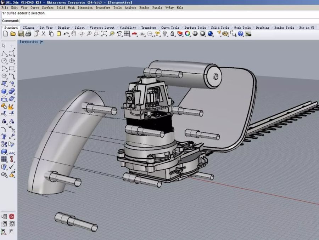
Task: Click the color wheel icon
Action: [188, 34]
